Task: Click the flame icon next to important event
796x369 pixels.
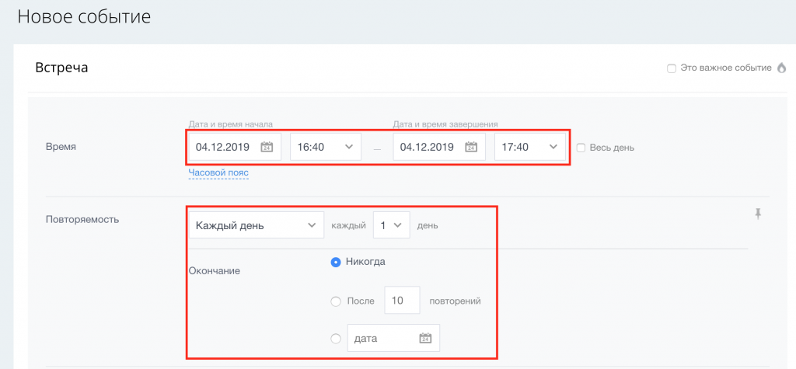Action: (781, 68)
